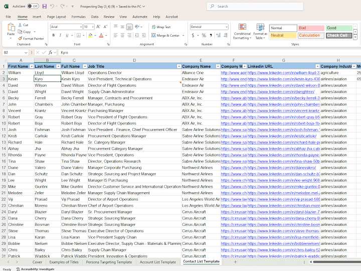This screenshot has width=361, height=271.
Task: Apply Underline formatting
Action: [67, 35]
